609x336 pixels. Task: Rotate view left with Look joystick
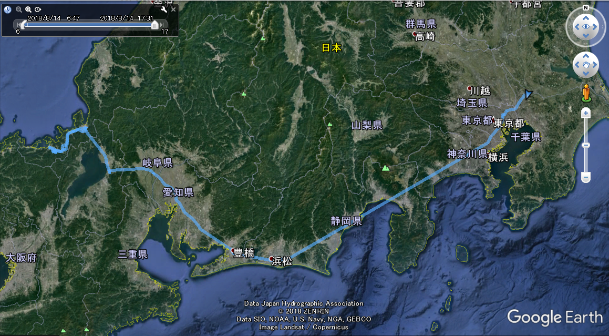[577, 27]
